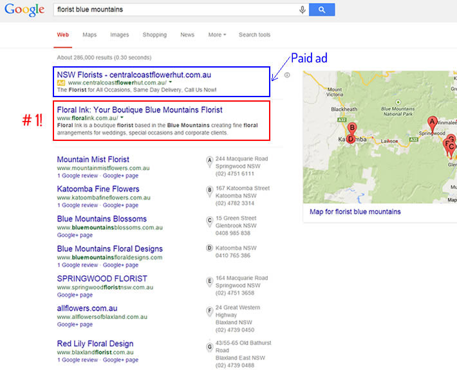Open Blue Mountains Floral Designs' Google+ page
The height and width of the screenshot is (370, 457).
pos(120,265)
